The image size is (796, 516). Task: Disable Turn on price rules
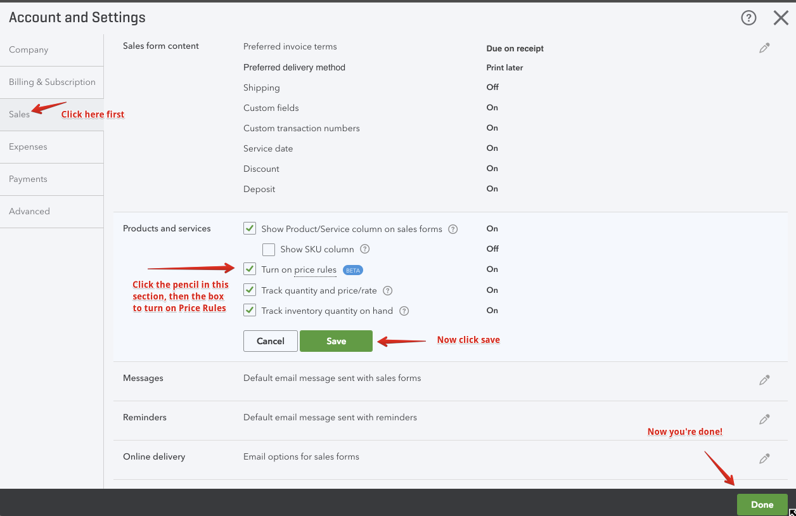pos(250,269)
